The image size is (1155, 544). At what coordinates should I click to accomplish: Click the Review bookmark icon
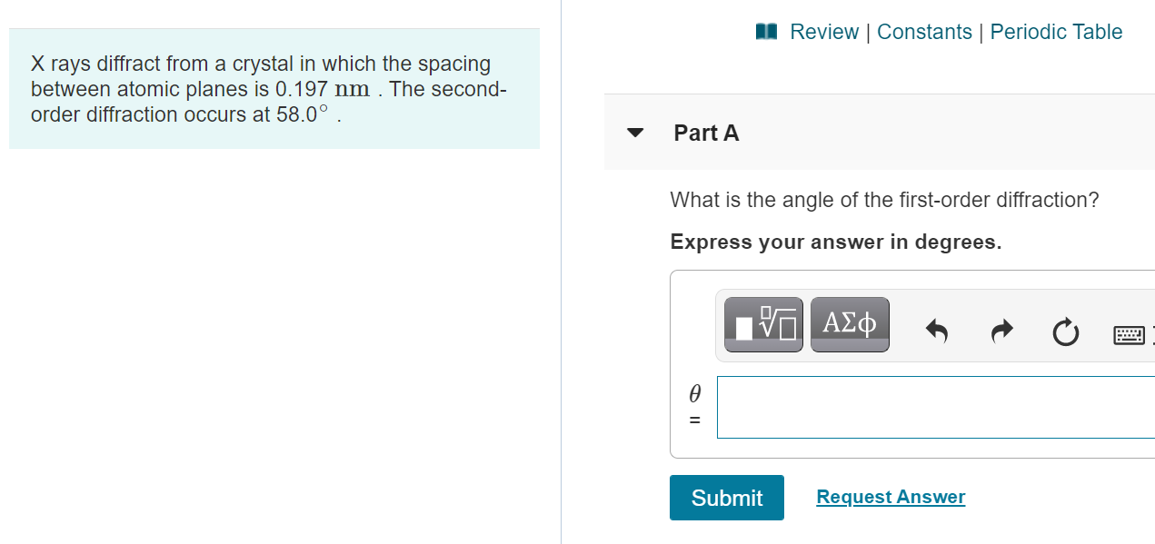tap(767, 31)
